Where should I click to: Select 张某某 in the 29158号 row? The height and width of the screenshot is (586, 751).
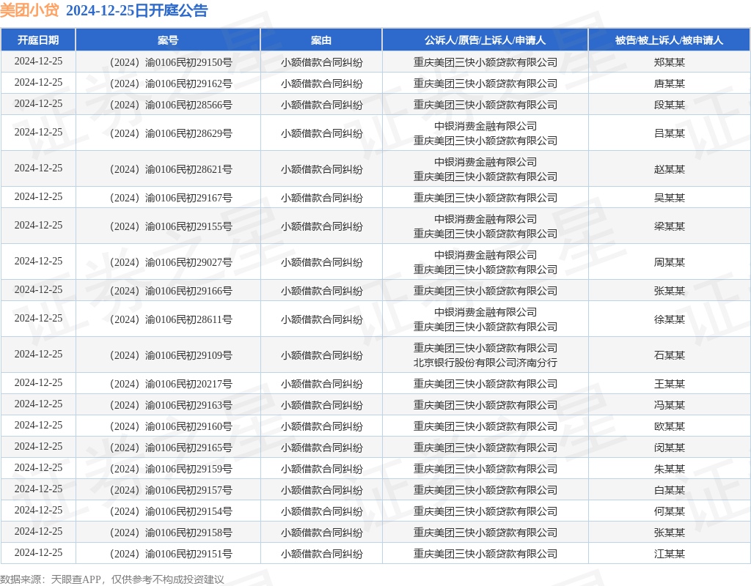point(669,533)
